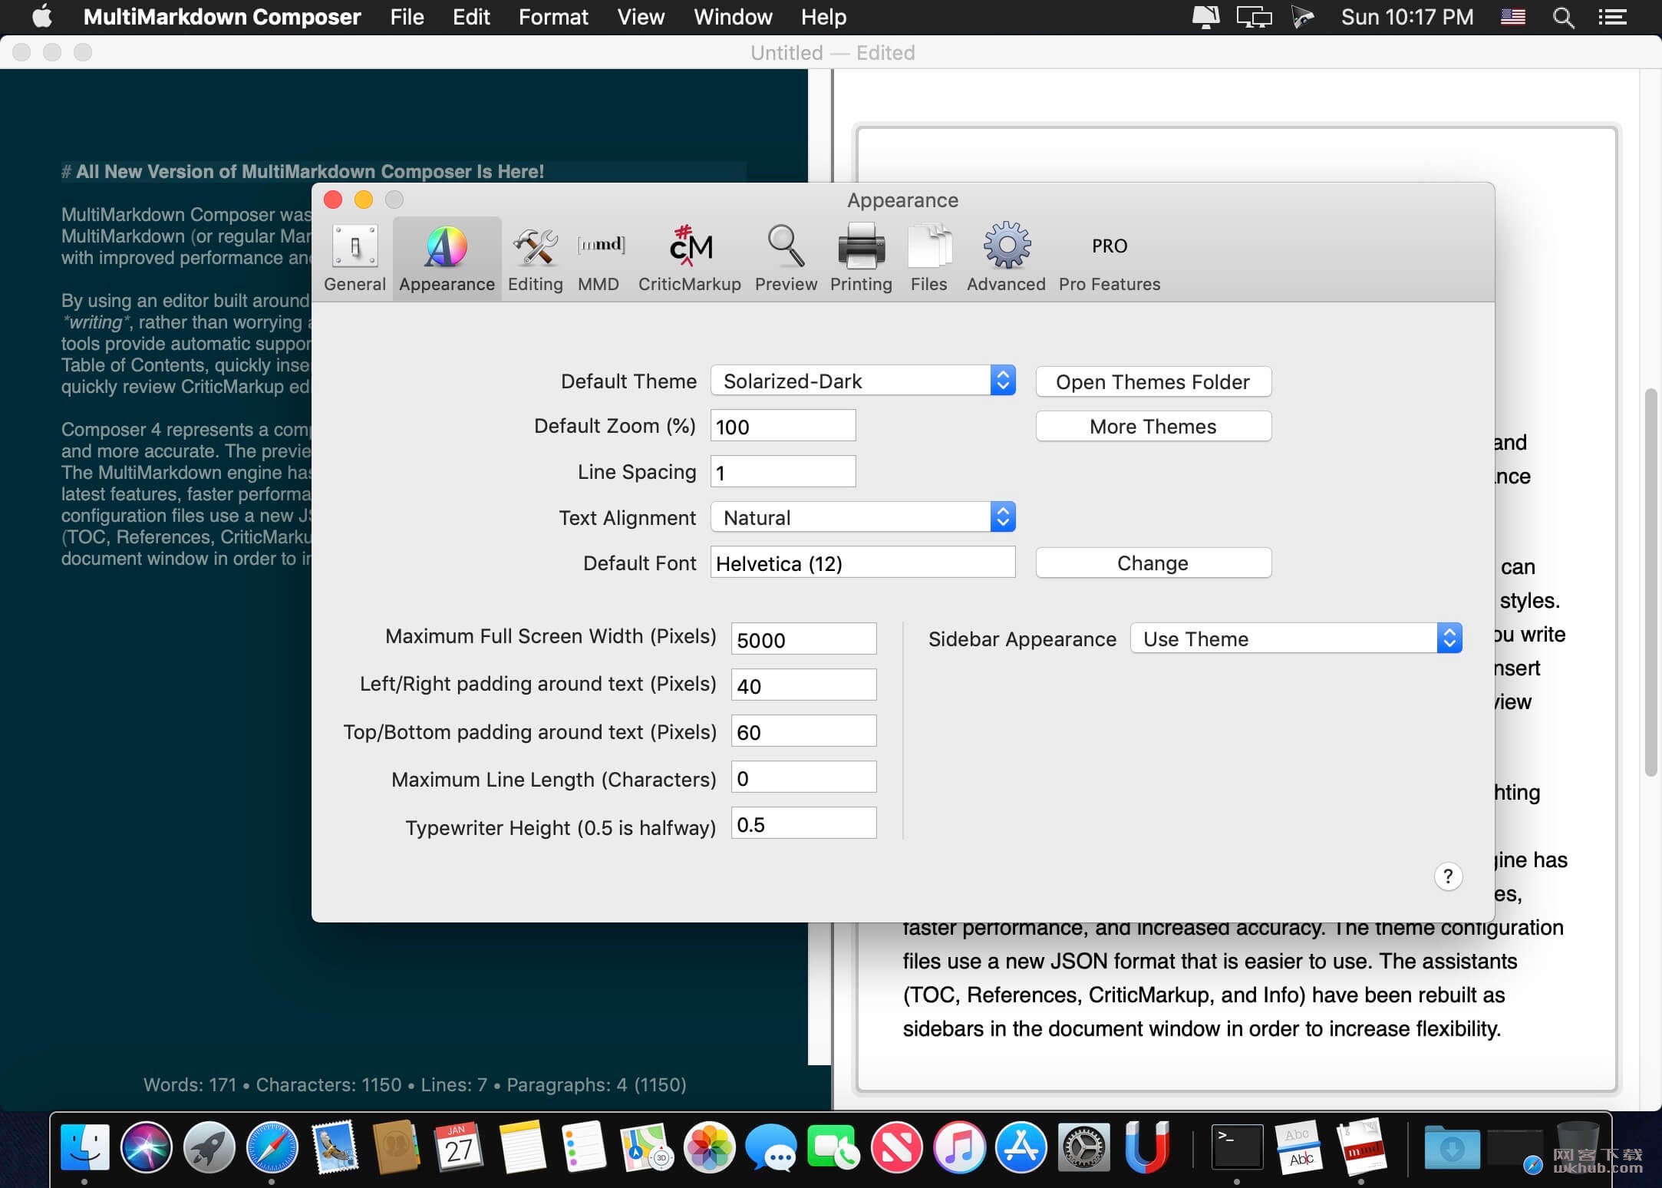This screenshot has width=1662, height=1188.
Task: Open System Preferences from the Dock
Action: point(1083,1147)
